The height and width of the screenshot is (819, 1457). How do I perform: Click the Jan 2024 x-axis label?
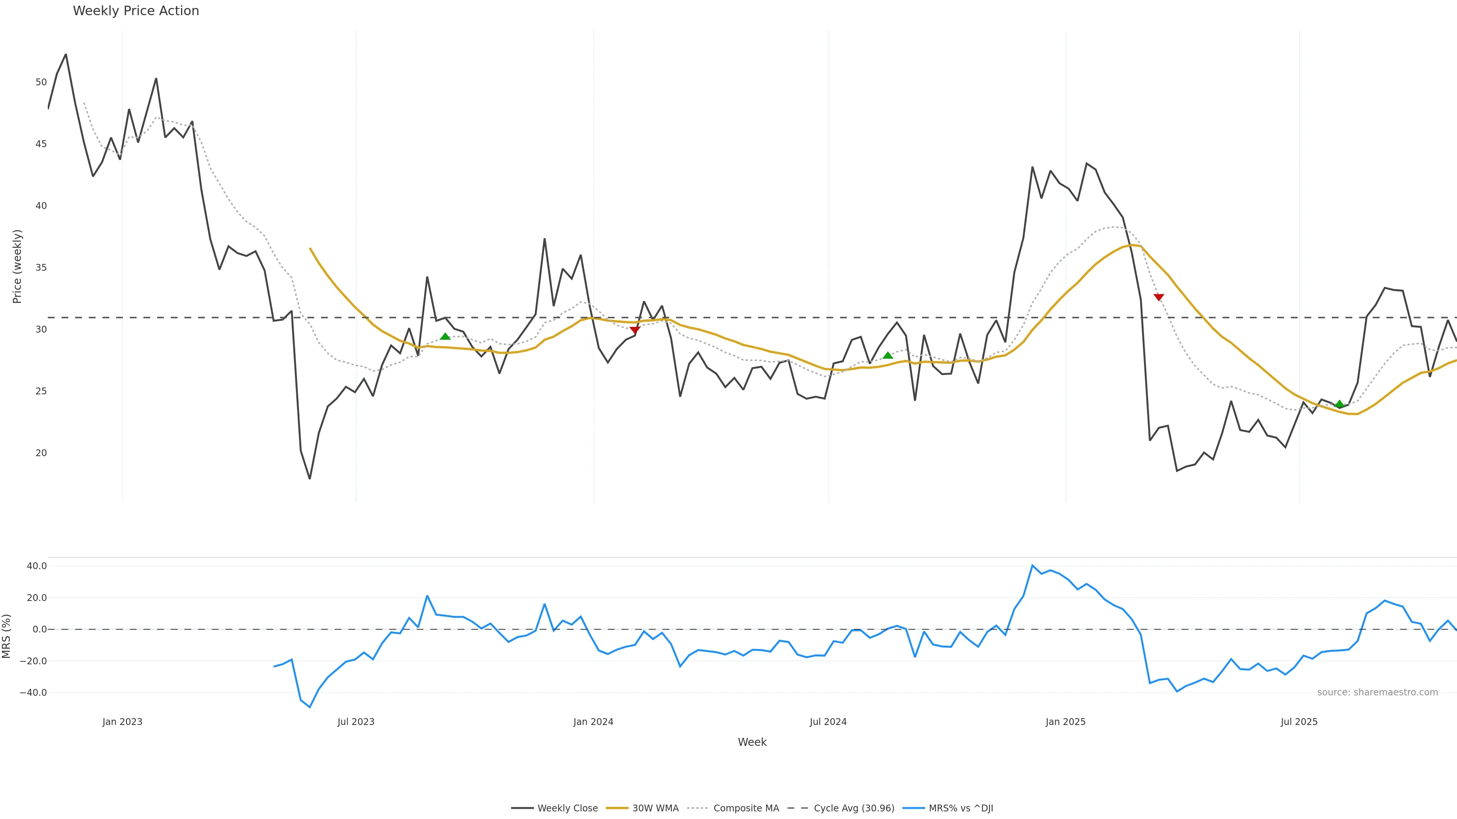coord(593,722)
